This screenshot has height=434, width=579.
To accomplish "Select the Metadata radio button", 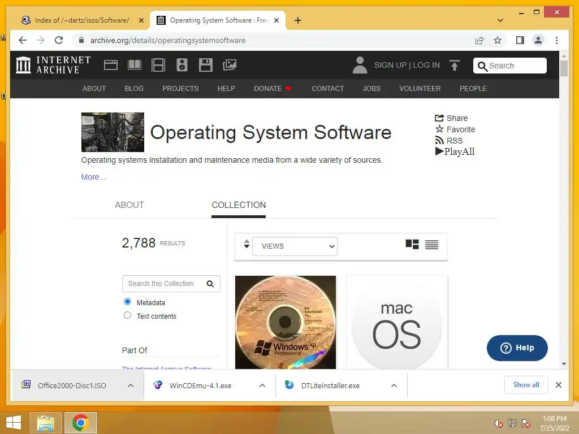I will pyautogui.click(x=127, y=302).
